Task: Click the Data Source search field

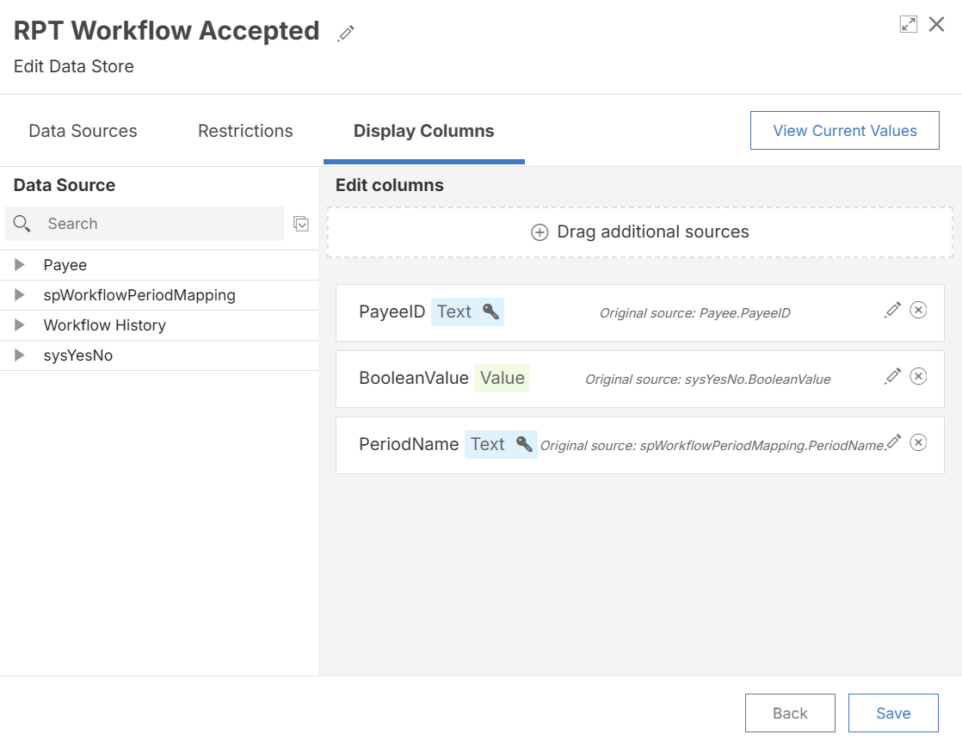Action: pos(159,224)
